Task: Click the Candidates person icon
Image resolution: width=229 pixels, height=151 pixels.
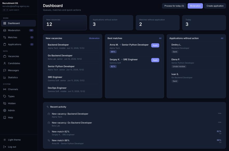Action: (5, 63)
